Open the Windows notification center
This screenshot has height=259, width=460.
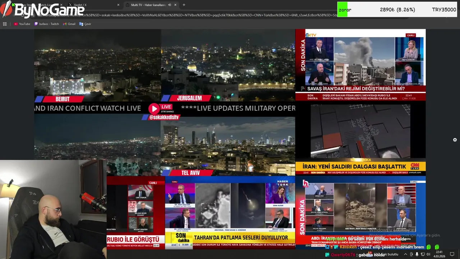pos(452,254)
